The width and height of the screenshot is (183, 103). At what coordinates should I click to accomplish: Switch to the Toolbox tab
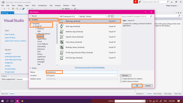(149, 94)
